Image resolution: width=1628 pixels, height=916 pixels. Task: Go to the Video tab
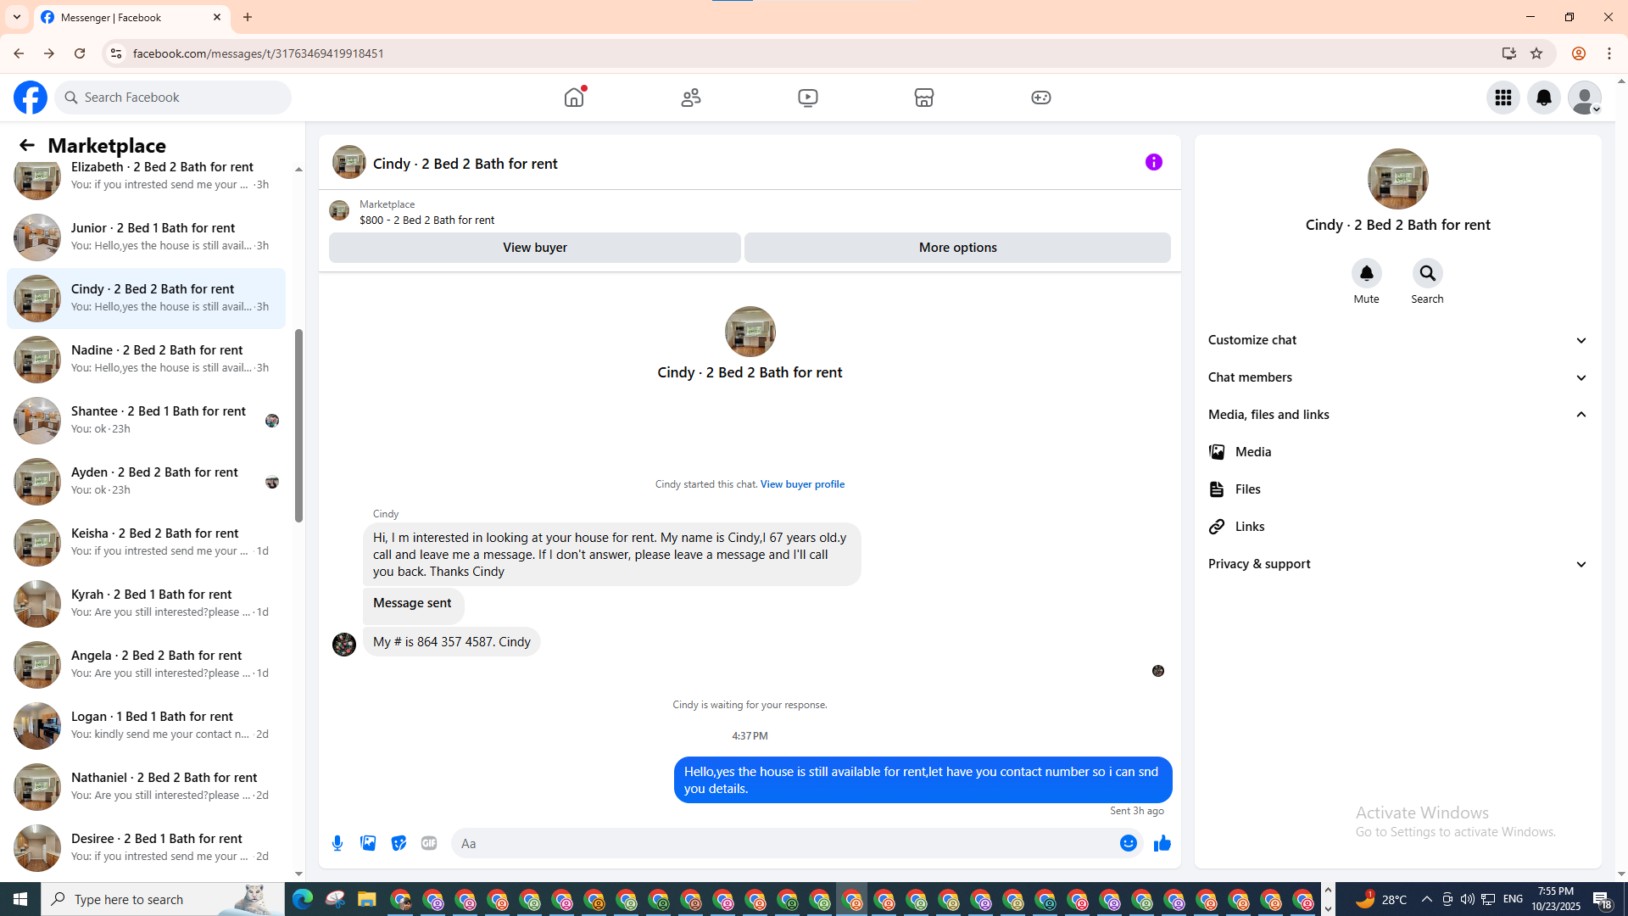coord(807,98)
